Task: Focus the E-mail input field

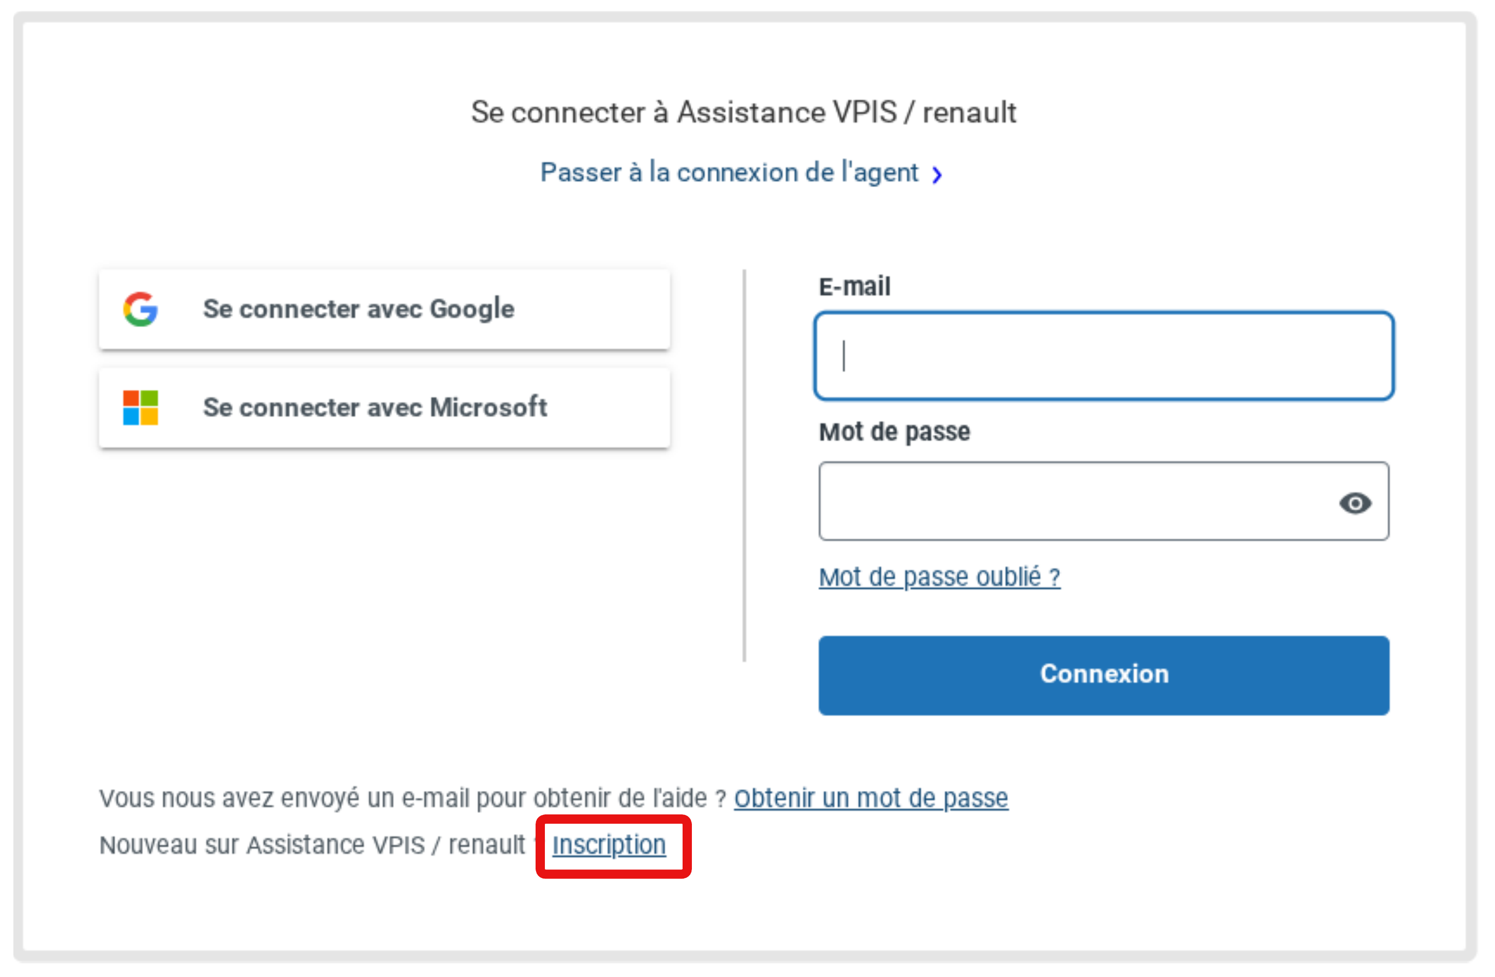Action: coord(1103,356)
